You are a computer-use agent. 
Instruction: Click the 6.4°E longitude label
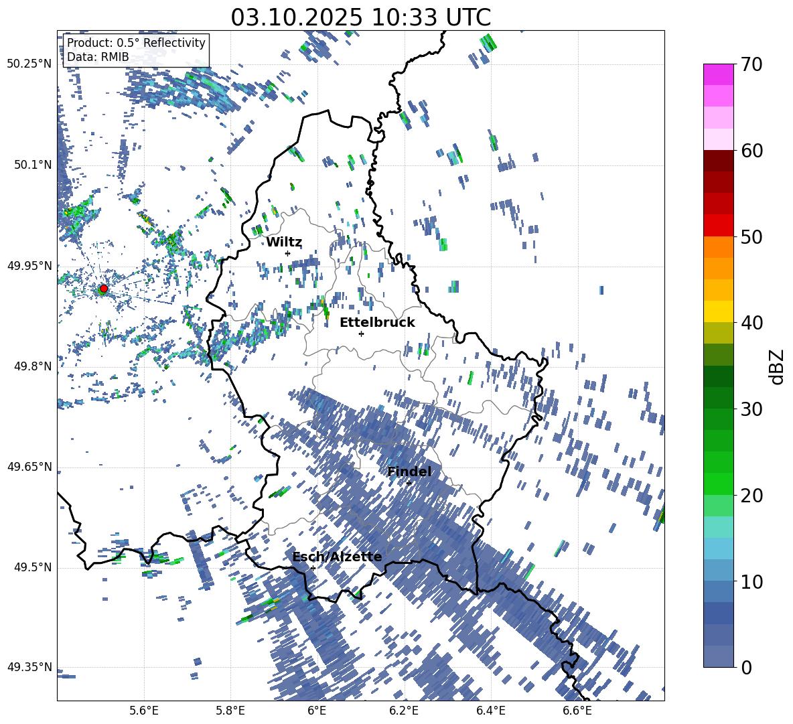pos(490,711)
